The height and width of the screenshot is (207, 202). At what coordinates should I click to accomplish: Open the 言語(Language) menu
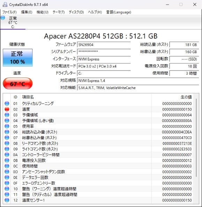coord(119,12)
